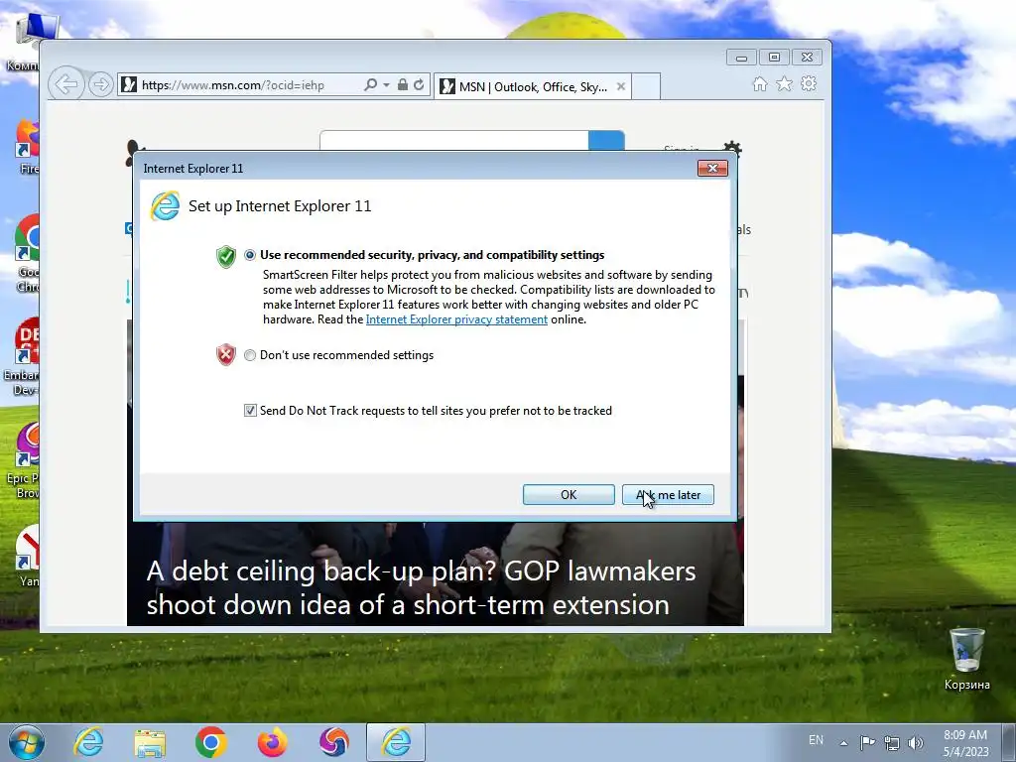Restore down the Internet Explorer window
The width and height of the screenshot is (1016, 762).
(x=774, y=58)
